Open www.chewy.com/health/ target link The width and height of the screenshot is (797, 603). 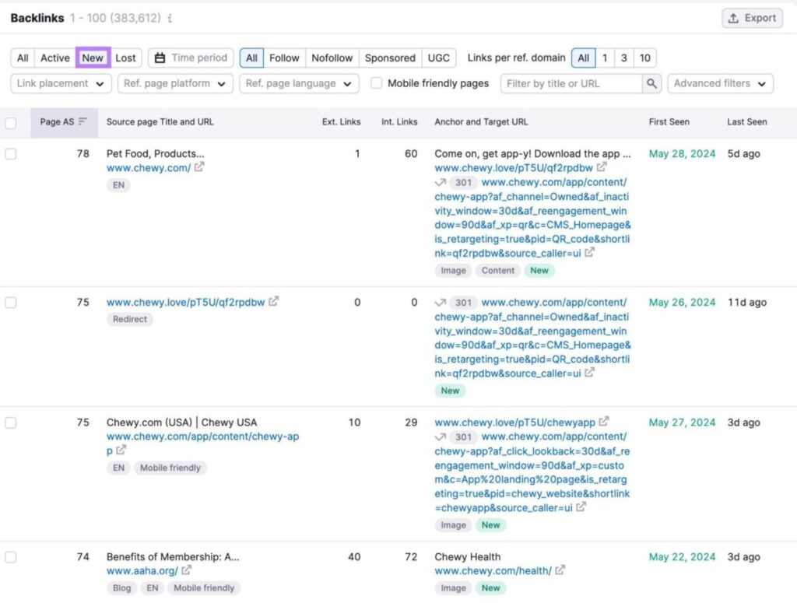click(x=493, y=570)
